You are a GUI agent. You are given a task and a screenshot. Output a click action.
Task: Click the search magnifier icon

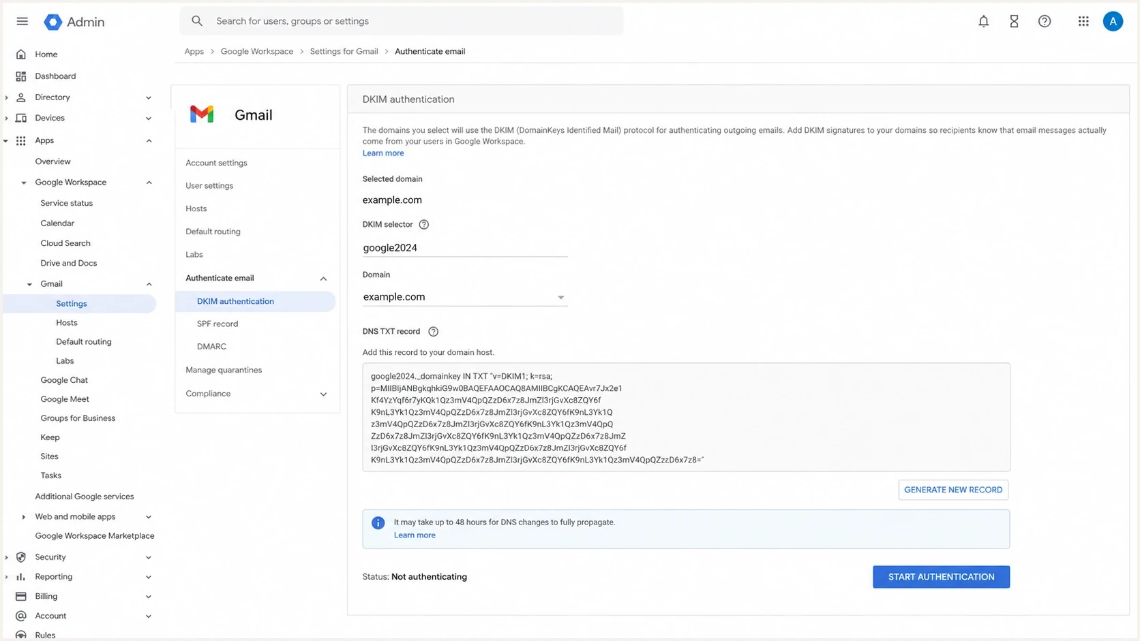(x=197, y=21)
